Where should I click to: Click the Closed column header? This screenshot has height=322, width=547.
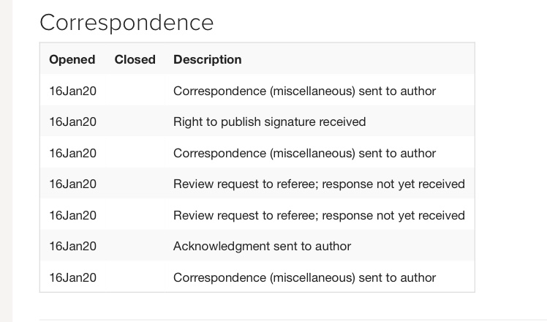135,60
